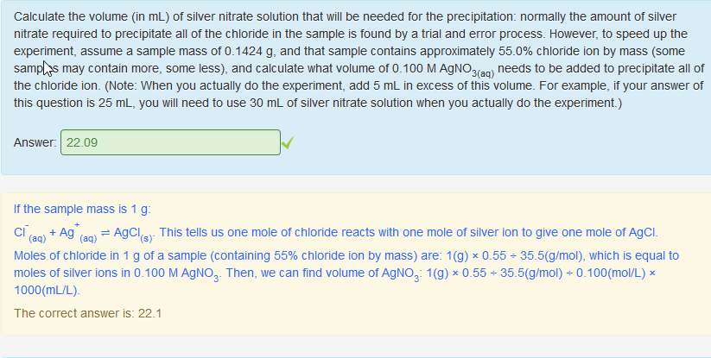711x358 pixels.
Task: Click the "If the sample mass is 1 g:" line
Action: [x=83, y=209]
